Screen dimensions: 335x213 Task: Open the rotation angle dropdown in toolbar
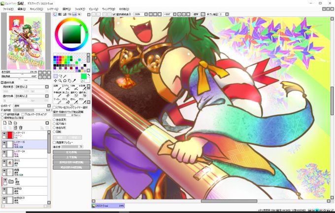pyautogui.click(x=174, y=14)
